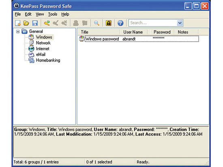Click the Ready status text
The width and height of the screenshot is (223, 167).
tap(143, 162)
